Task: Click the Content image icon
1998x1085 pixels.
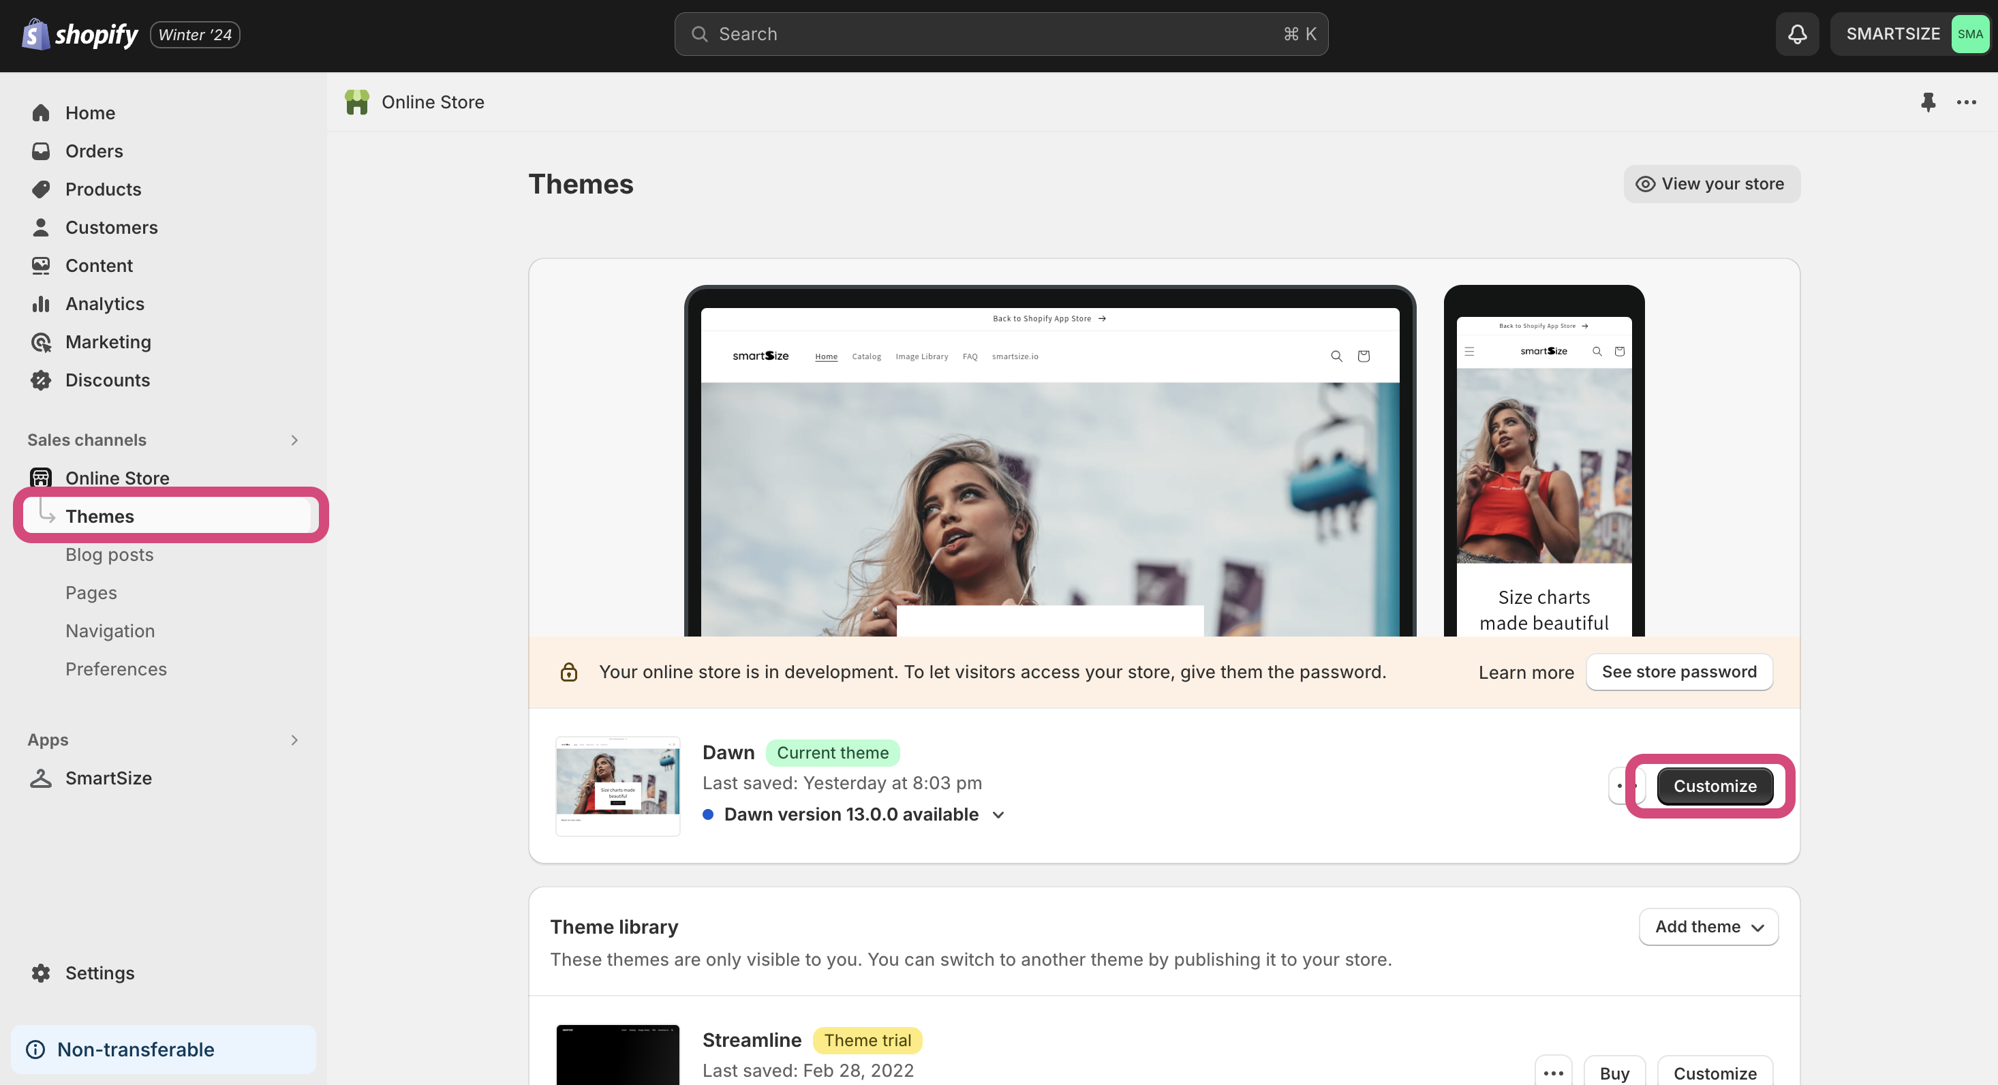Action: (40, 265)
